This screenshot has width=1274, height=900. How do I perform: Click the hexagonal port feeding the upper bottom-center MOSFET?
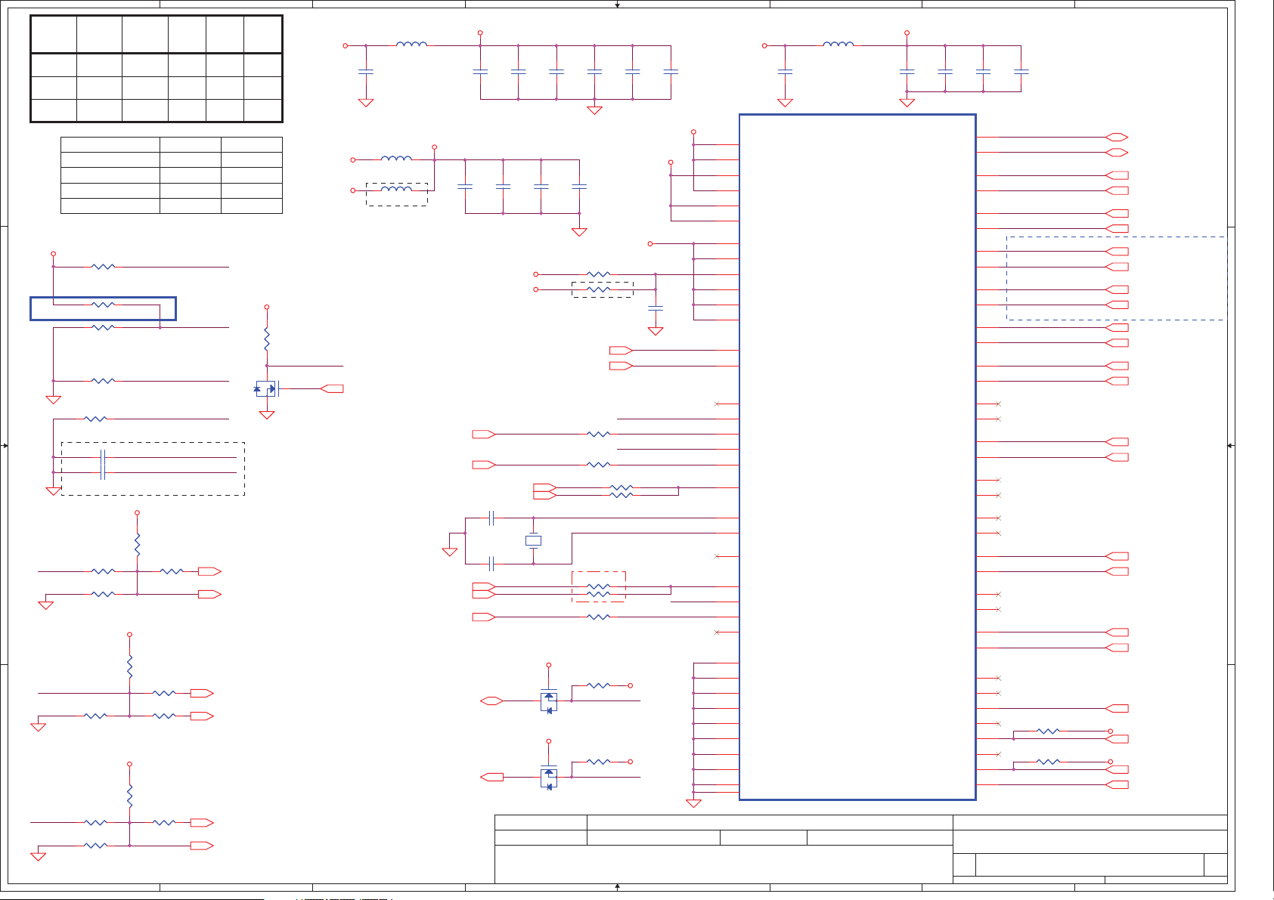tap(491, 701)
